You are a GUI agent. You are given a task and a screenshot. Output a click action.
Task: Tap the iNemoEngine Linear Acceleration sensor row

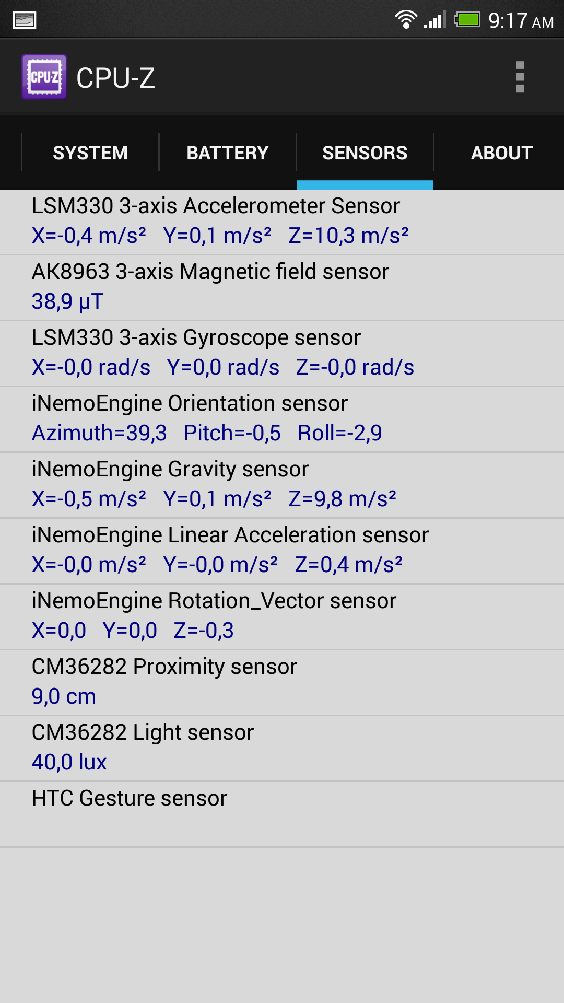click(x=282, y=551)
